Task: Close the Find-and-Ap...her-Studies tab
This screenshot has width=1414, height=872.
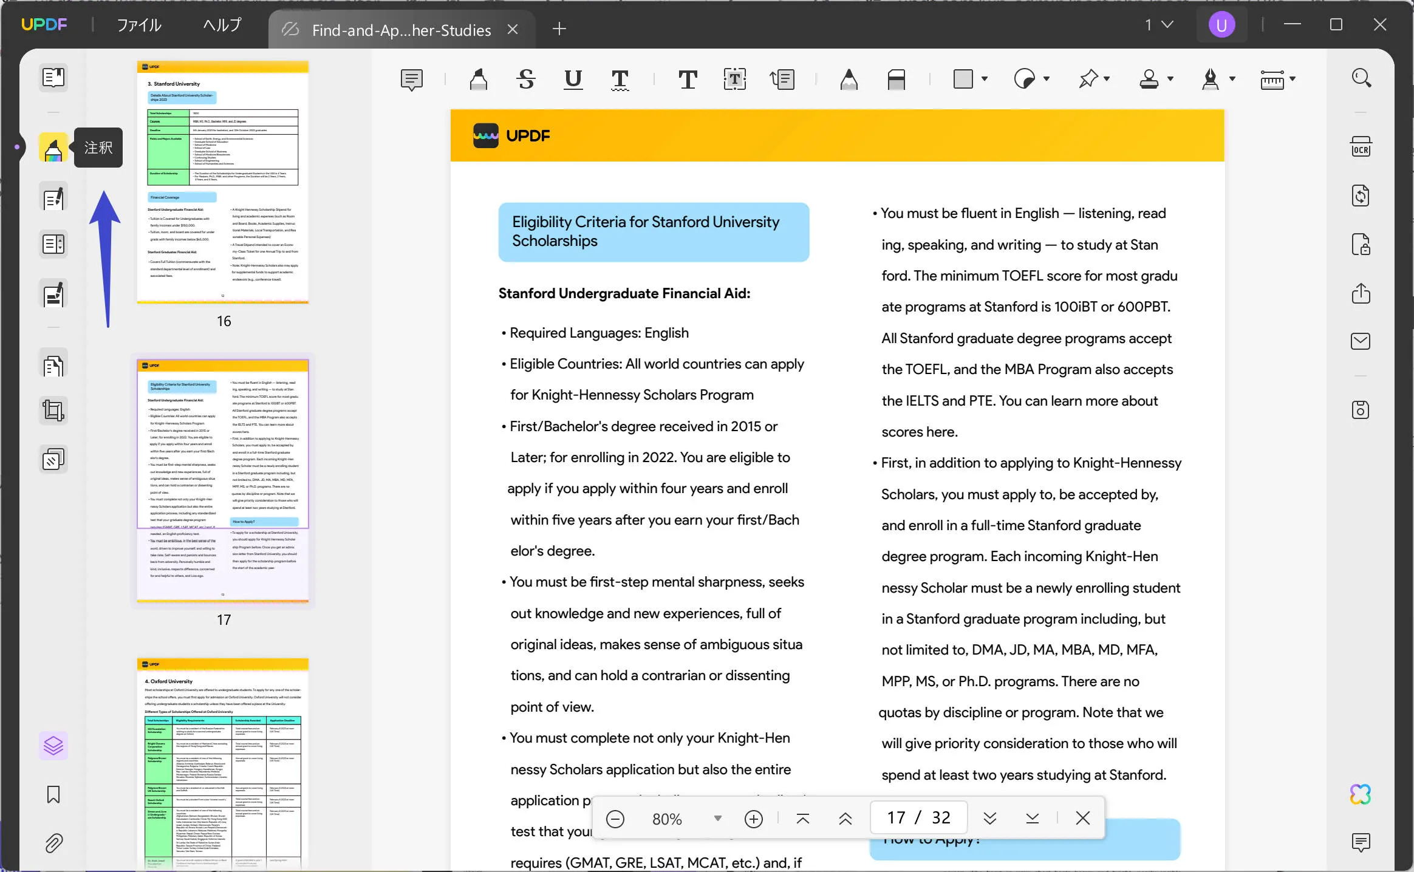Action: coord(513,29)
